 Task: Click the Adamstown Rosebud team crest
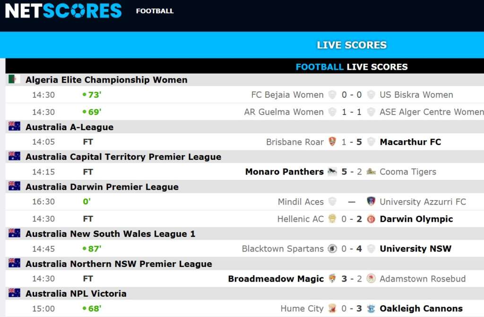(x=371, y=279)
